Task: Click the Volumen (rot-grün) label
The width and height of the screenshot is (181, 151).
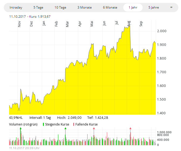Action: [x=23, y=124]
